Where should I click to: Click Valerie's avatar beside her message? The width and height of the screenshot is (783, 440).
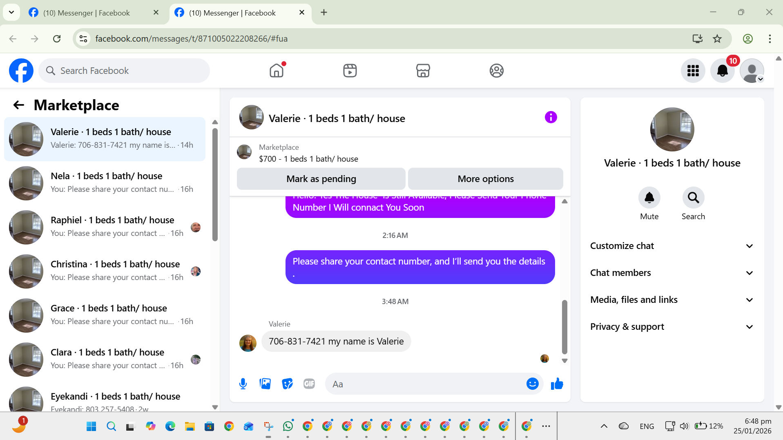tap(248, 343)
